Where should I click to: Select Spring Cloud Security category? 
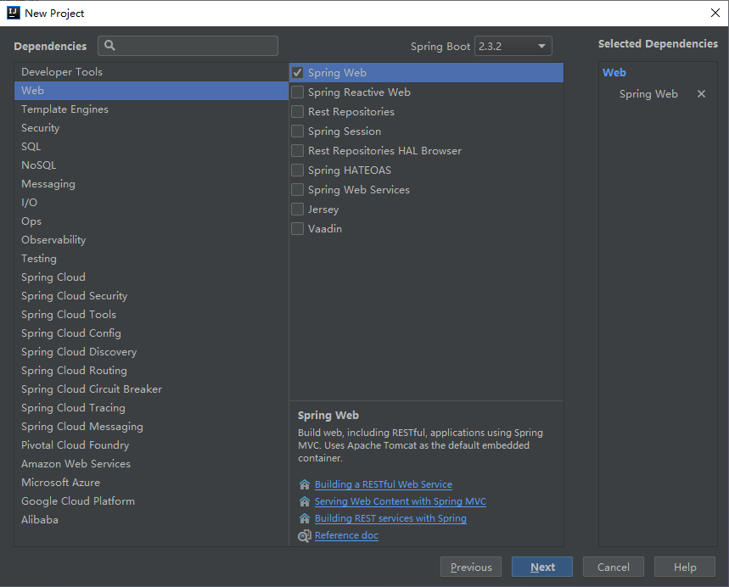[x=152, y=295]
